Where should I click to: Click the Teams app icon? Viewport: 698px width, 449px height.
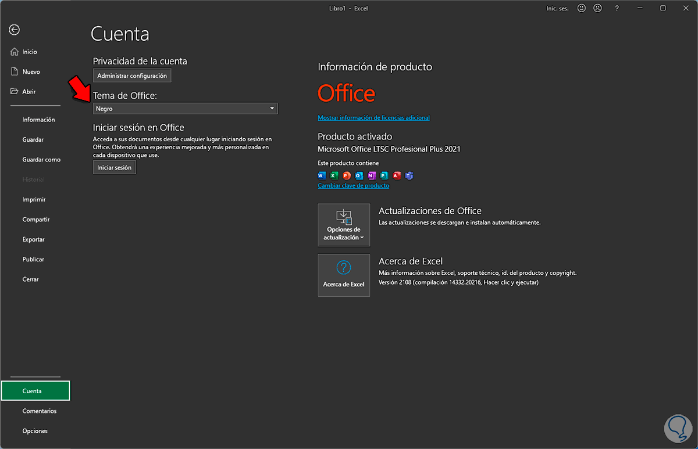[409, 175]
